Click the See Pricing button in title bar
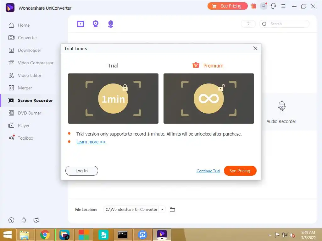Screen dimensions: 322x241 (x=228, y=6)
